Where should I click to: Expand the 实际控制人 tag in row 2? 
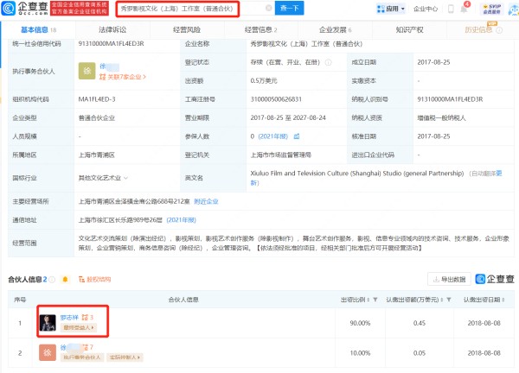point(125,357)
